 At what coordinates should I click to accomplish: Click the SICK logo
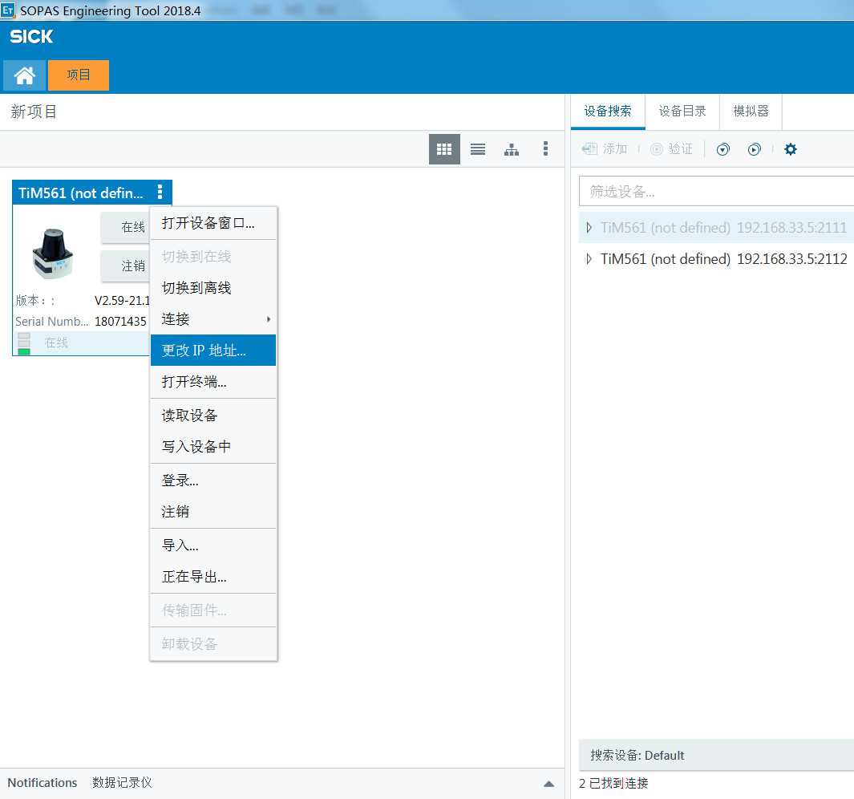[x=31, y=37]
